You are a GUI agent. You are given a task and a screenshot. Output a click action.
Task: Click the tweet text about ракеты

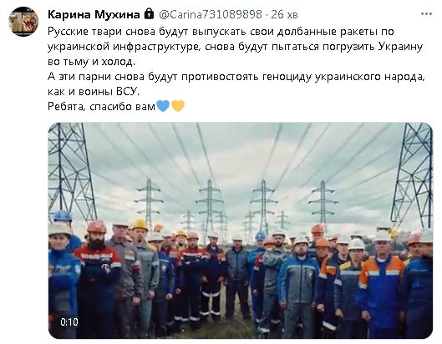click(236, 47)
